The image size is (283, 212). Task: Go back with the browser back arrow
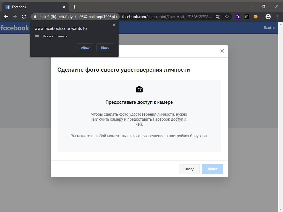click(x=6, y=17)
